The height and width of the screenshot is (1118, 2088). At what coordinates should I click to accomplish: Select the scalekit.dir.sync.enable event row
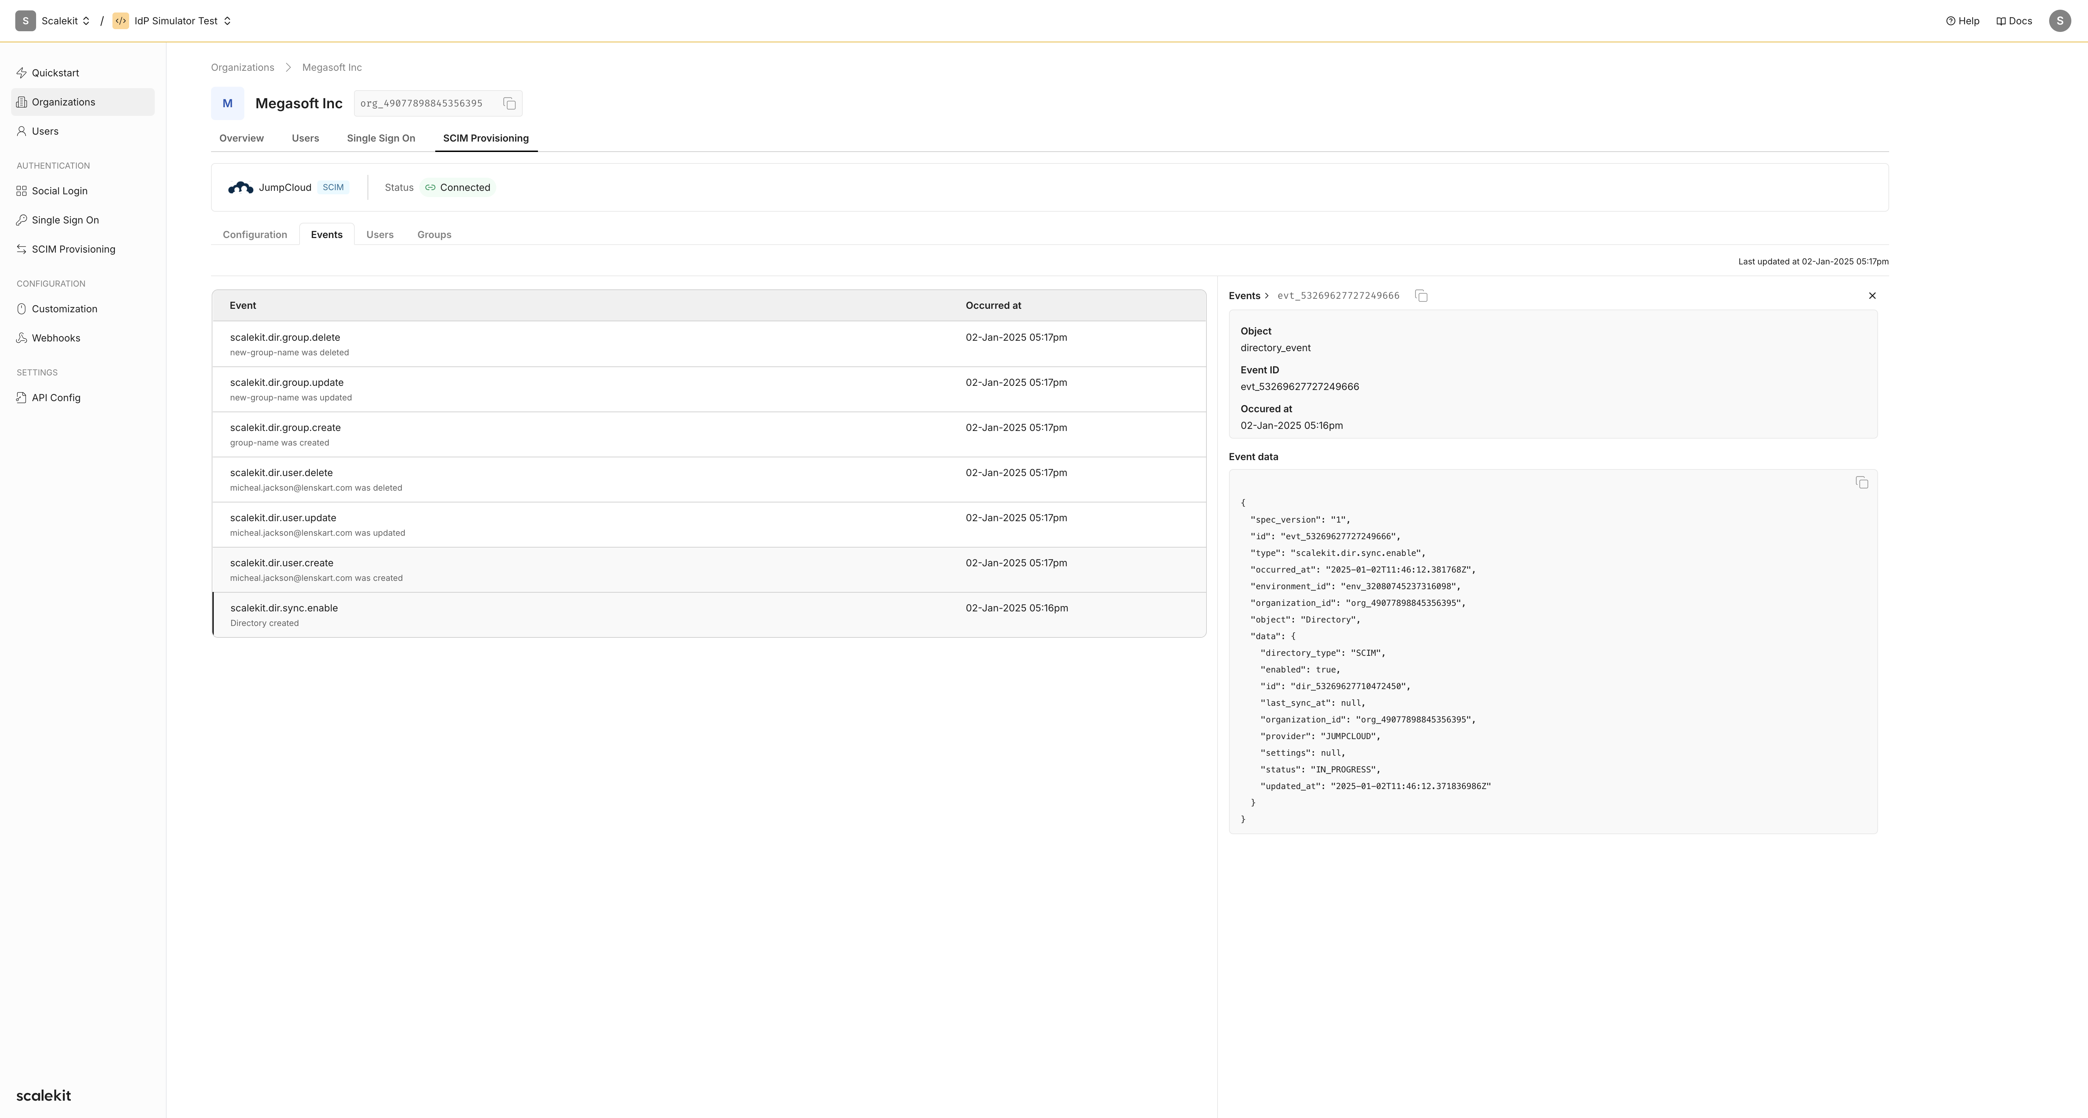(709, 615)
